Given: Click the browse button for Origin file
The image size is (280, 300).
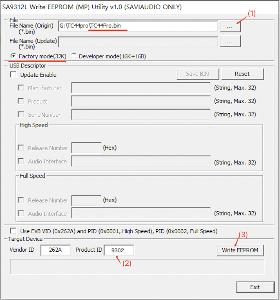Looking at the screenshot, I should [x=229, y=27].
